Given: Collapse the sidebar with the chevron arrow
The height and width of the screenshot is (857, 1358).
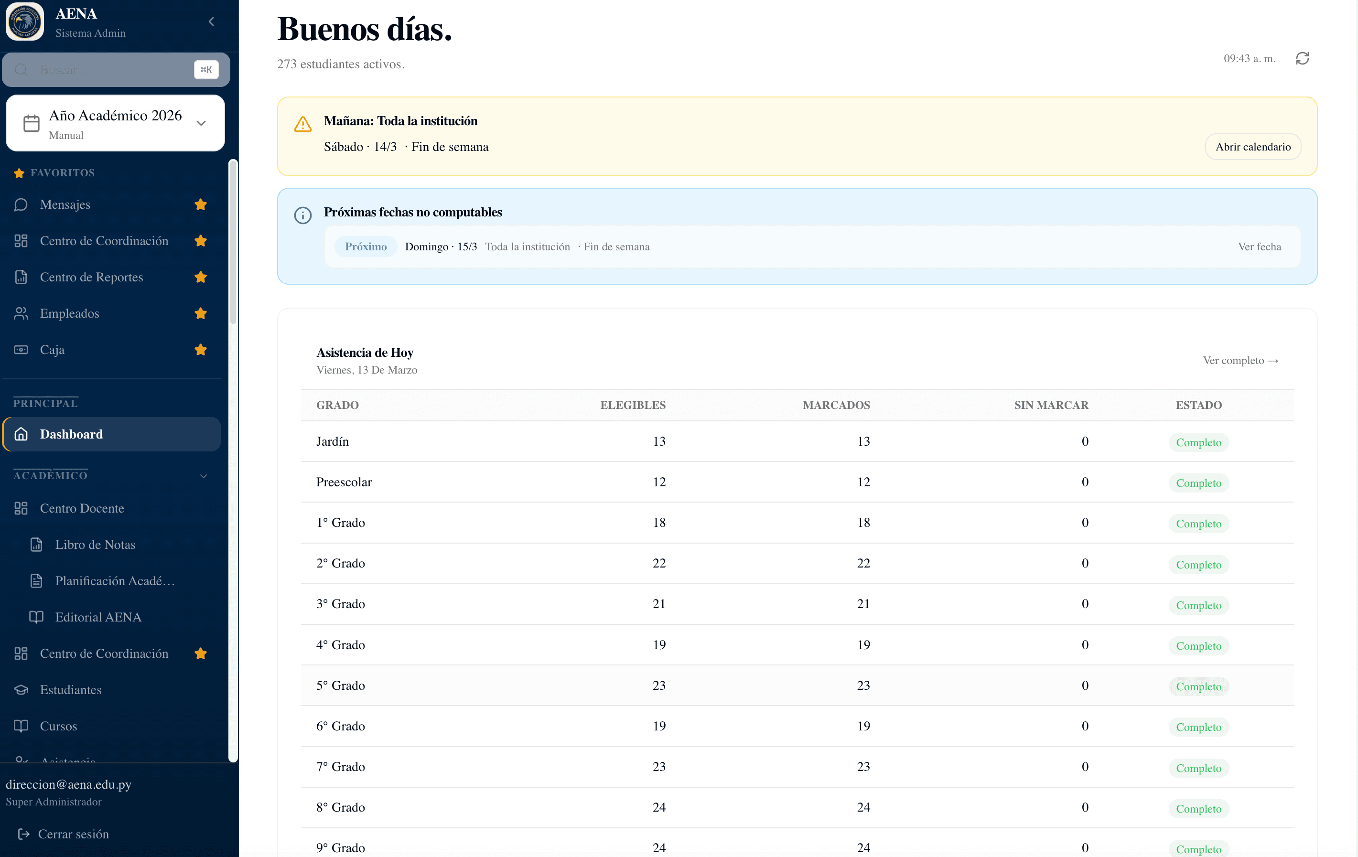Looking at the screenshot, I should (x=212, y=21).
